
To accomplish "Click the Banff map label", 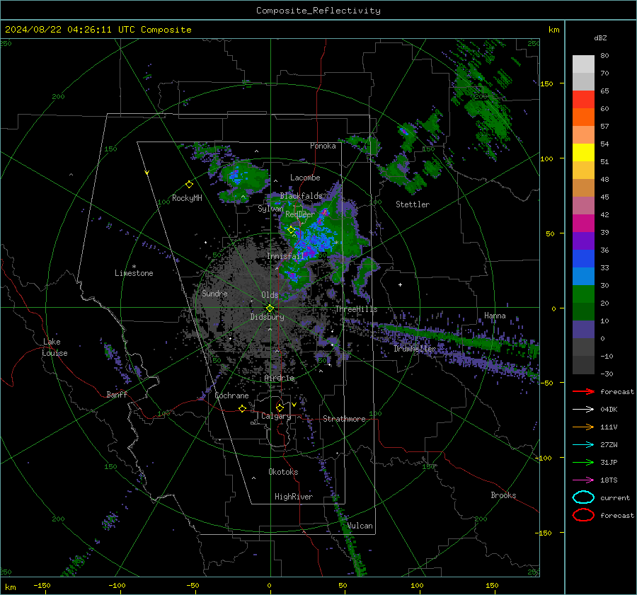I will (117, 395).
